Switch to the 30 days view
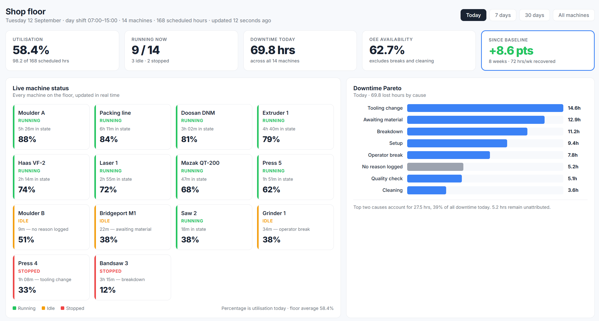This screenshot has height=321, width=599. pyautogui.click(x=534, y=15)
